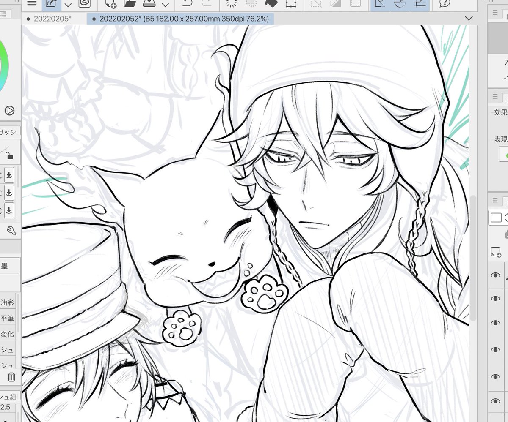Screen dimensions: 508x422
Task: Select the Fill bucket icon
Action: click(271, 3)
